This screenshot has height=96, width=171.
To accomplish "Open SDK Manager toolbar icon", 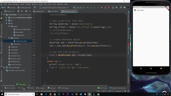I will click(117, 8).
